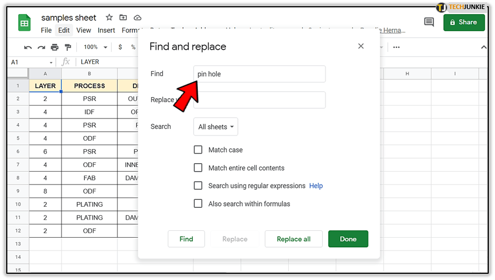Screen dimensions: 495x280
Task: Open the three-dot more toolbar options
Action: pos(396,47)
